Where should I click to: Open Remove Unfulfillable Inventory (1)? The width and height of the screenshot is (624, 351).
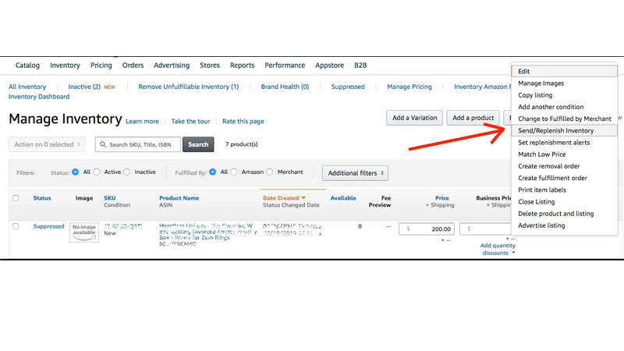click(188, 87)
